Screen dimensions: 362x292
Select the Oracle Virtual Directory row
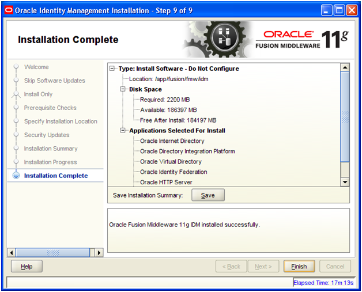171,161
